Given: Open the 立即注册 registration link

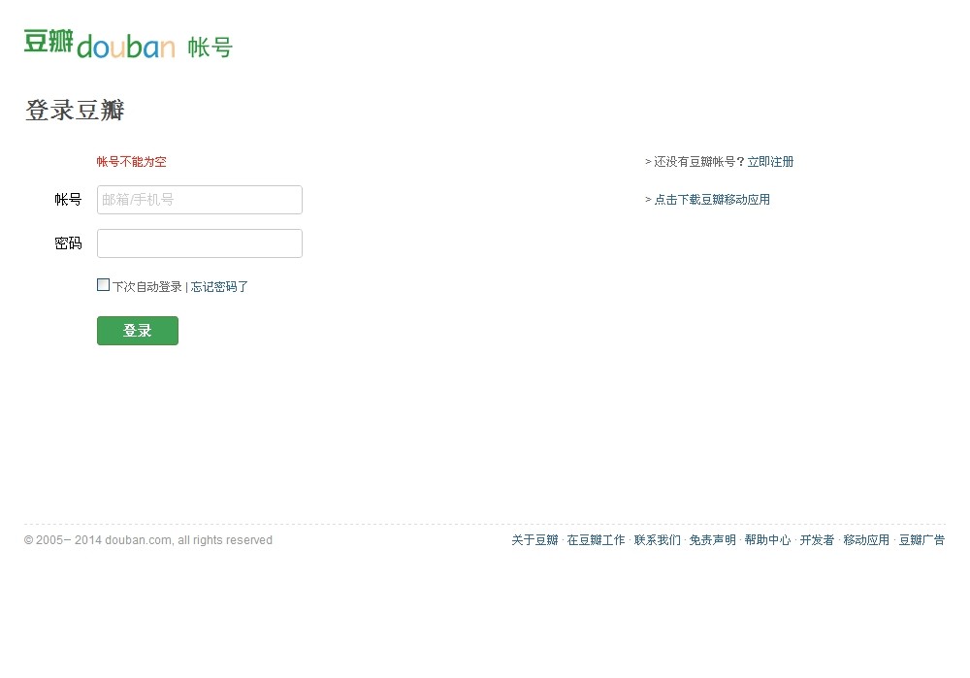Looking at the screenshot, I should pos(770,162).
